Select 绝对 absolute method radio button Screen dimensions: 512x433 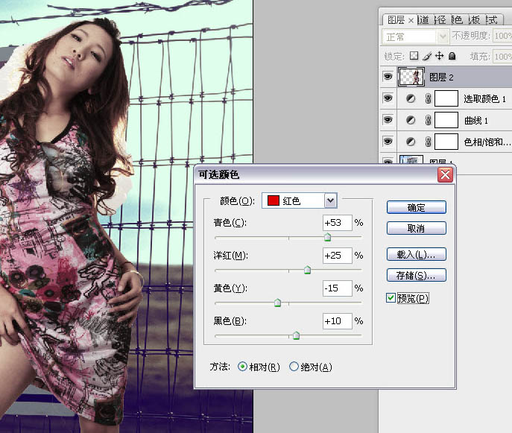point(294,367)
